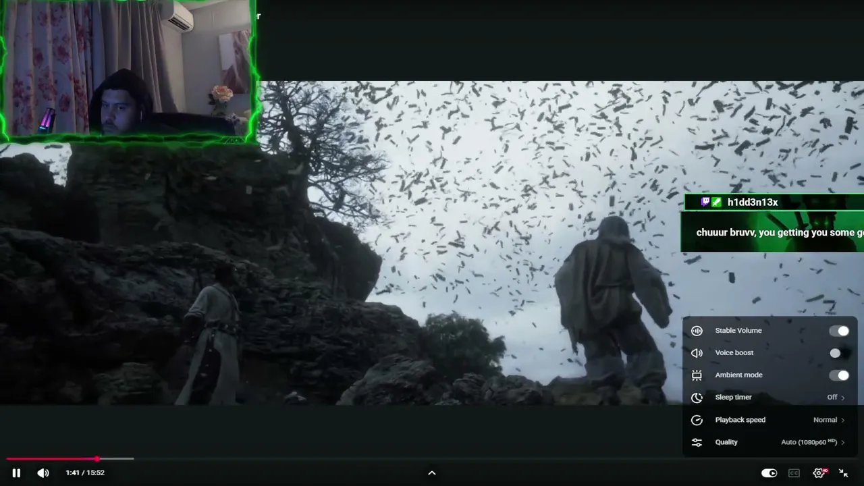Screen dimensions: 864x486
Task: Expand the up-chevron in the bottom bar
Action: tap(432, 473)
